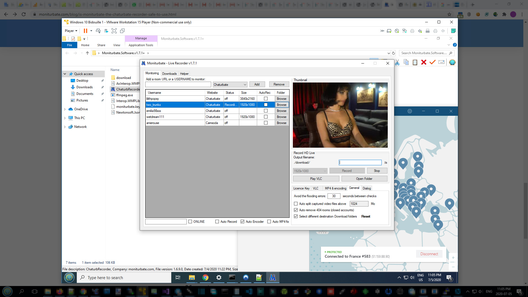Toggle AutoRec checkbox for wetdream111

tap(265, 117)
